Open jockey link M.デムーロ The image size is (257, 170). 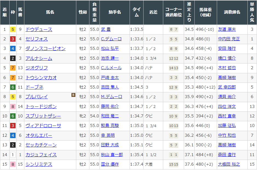tap(112, 97)
